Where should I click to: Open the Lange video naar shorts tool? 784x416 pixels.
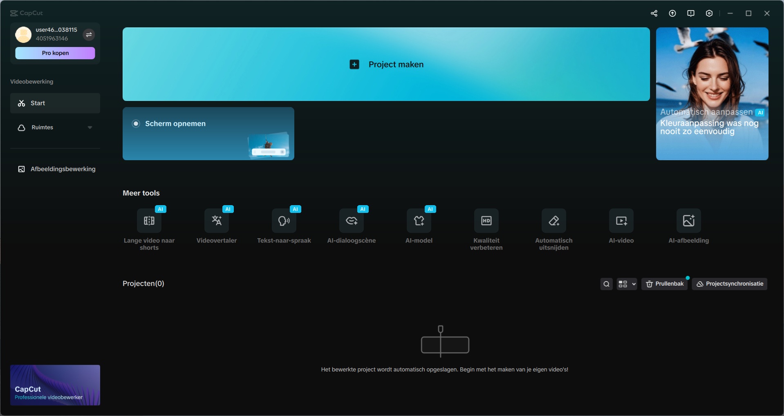(x=149, y=221)
